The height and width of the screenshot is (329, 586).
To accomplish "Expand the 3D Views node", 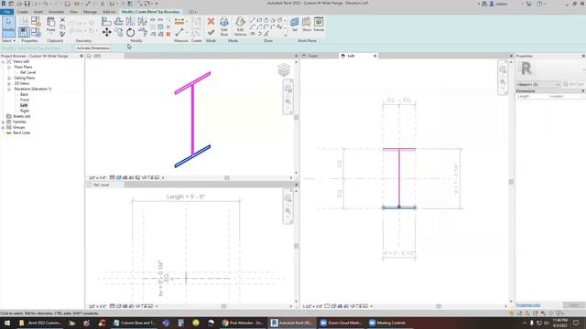I will coord(9,83).
